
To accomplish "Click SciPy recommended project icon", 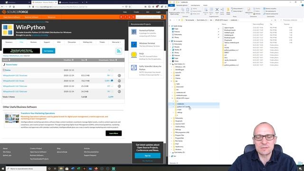I will (x=134, y=67).
